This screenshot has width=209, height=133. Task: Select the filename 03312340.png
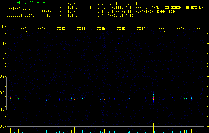click(18, 9)
